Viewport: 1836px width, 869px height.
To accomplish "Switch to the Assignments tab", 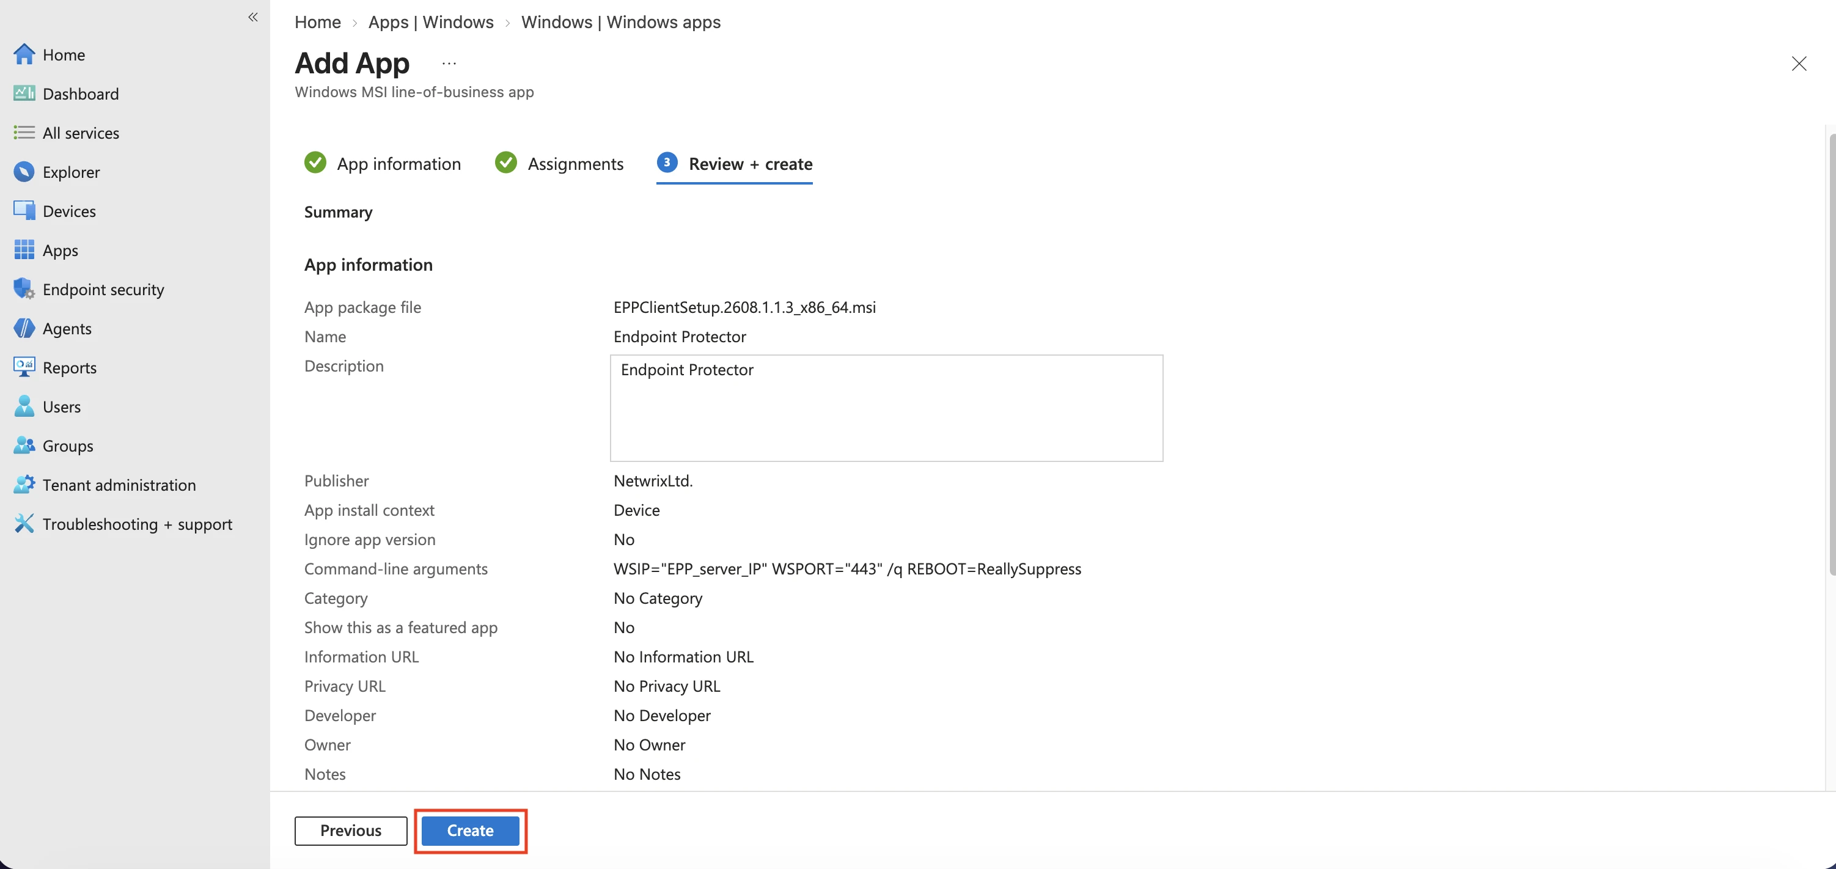I will pos(559,164).
